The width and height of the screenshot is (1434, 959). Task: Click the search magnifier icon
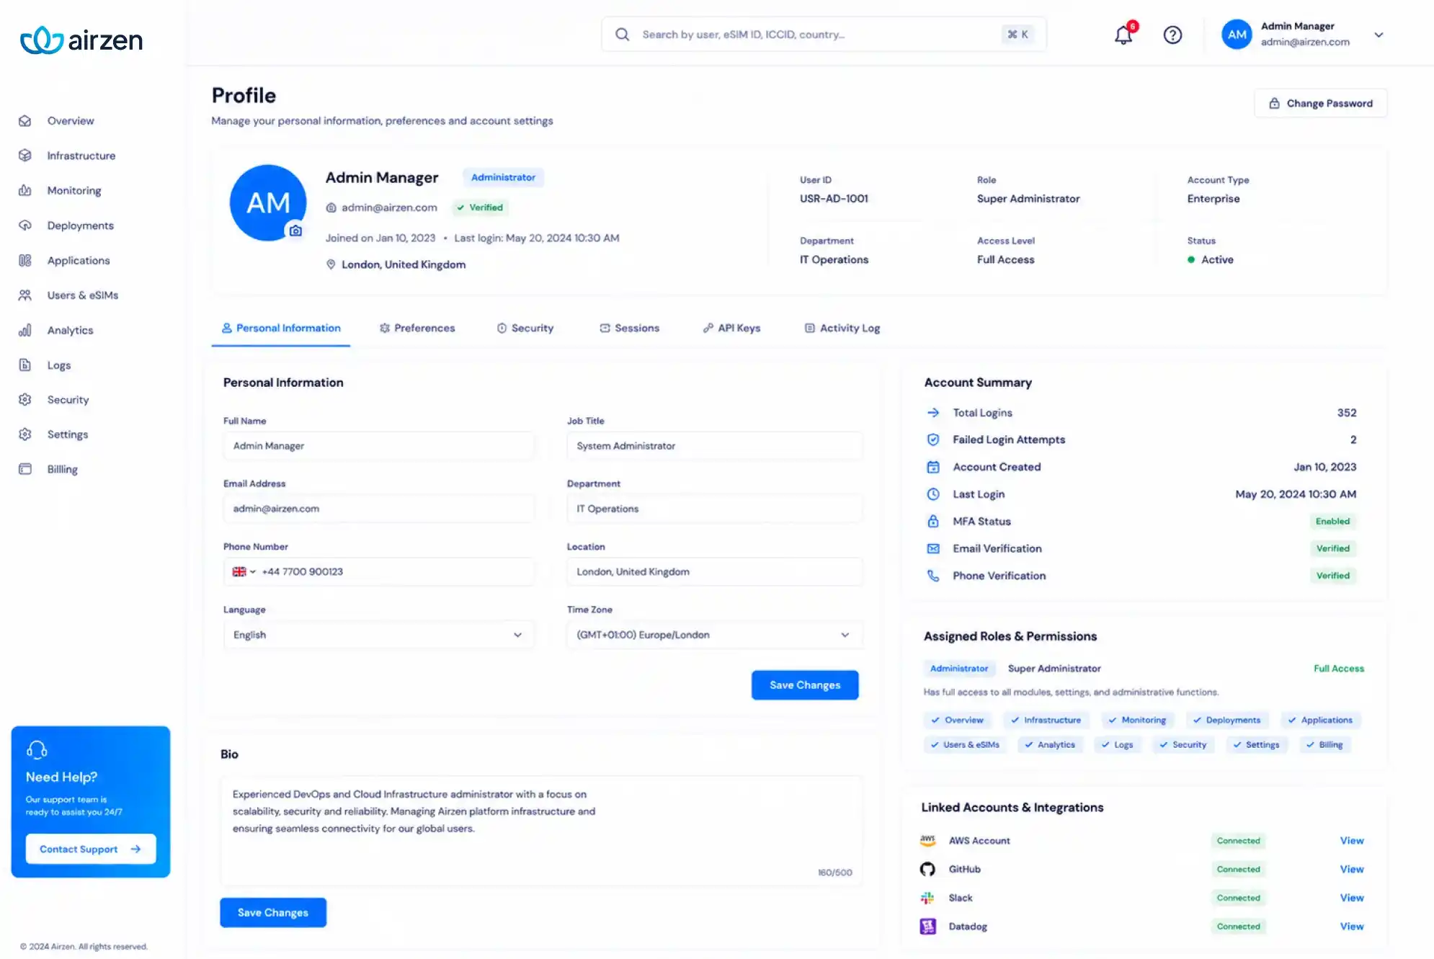coord(623,35)
